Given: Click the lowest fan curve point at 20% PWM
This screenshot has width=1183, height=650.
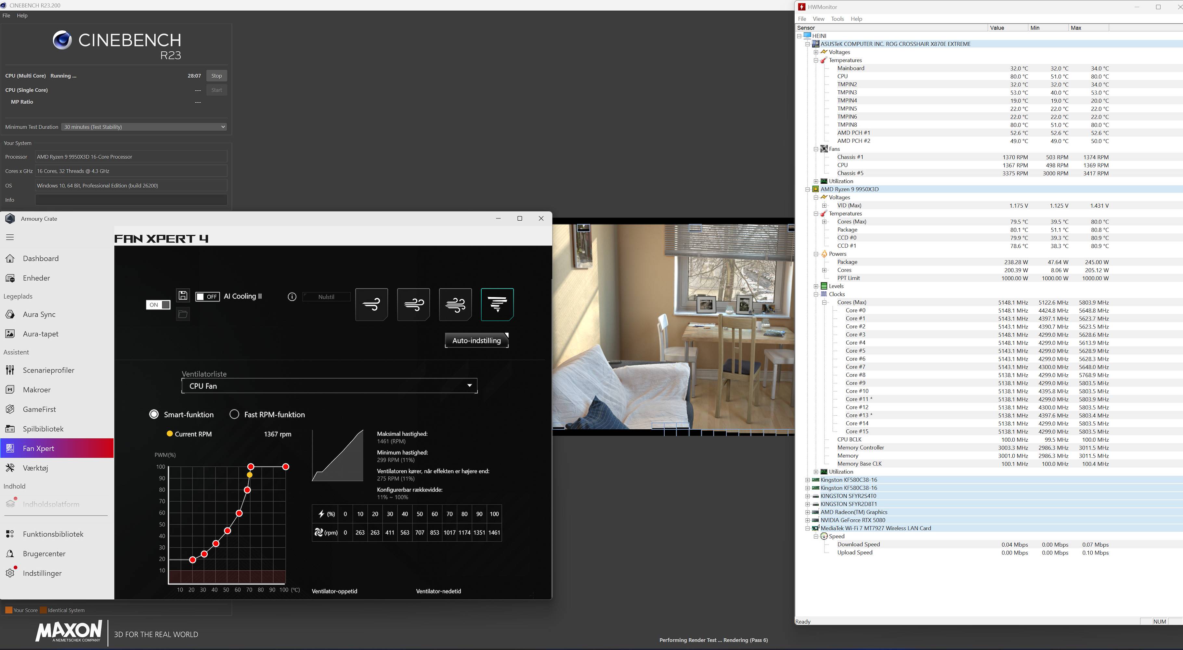Looking at the screenshot, I should pyautogui.click(x=192, y=560).
